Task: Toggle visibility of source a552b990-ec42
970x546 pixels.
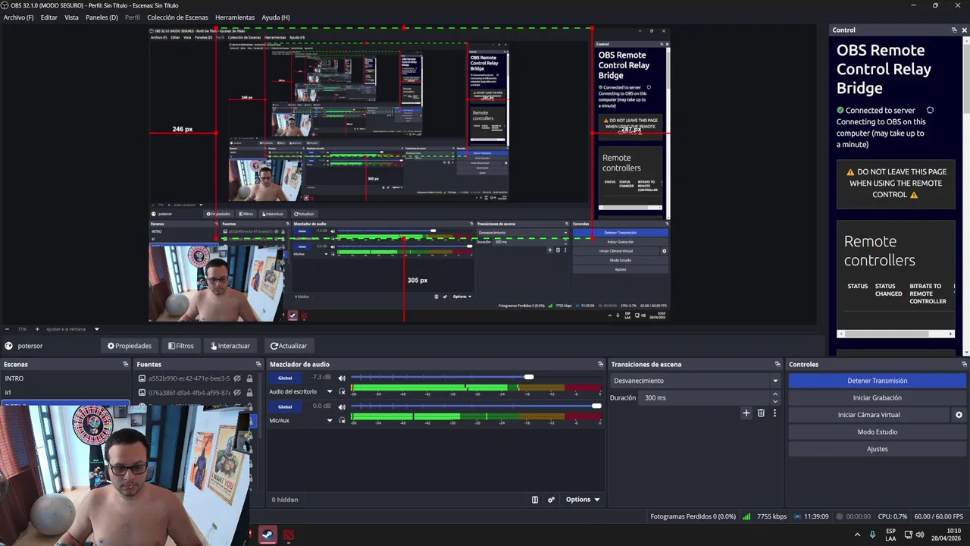Action: (237, 378)
